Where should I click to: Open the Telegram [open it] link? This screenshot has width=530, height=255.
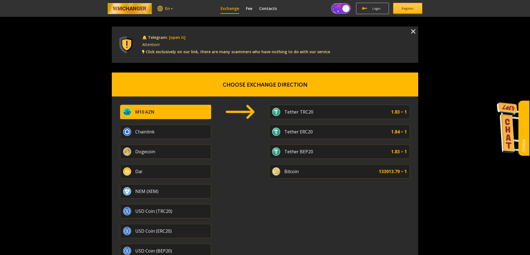pos(177,37)
